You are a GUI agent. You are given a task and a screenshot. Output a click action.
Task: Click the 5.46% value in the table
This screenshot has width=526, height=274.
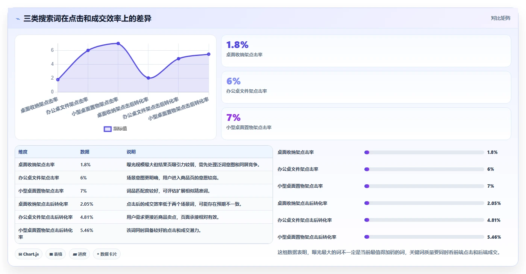(87, 230)
